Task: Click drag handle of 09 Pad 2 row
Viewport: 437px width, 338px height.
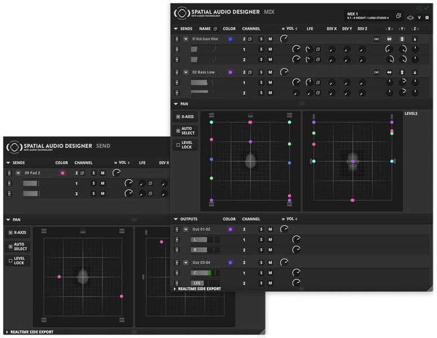Action: click(x=9, y=173)
